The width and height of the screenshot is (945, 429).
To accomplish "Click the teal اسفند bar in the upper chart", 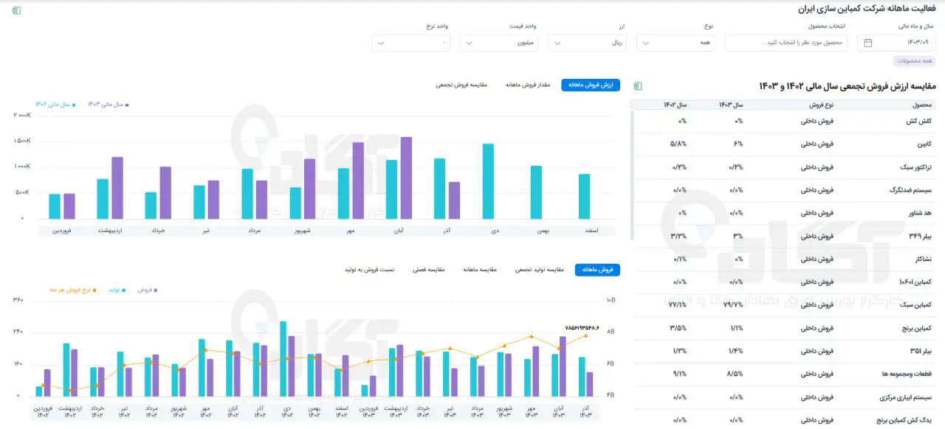I will pos(584,196).
